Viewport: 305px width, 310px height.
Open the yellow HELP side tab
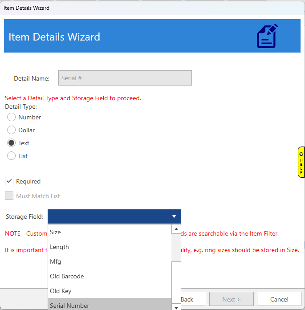(301, 162)
